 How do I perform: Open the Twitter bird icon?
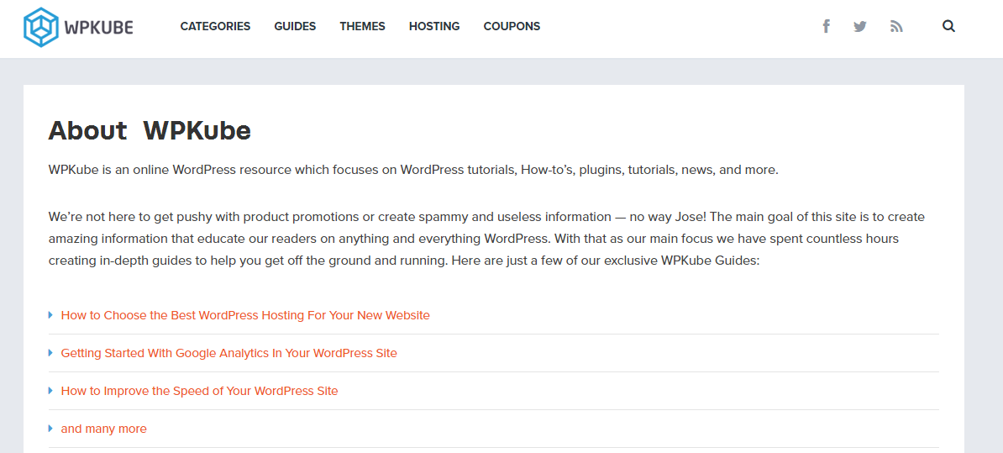click(859, 26)
